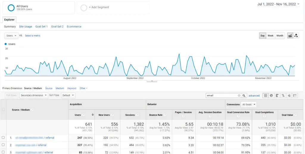Image resolution: width=305 pixels, height=154 pixels.
Task: Select the term cloud view icon
Action: tap(289, 96)
